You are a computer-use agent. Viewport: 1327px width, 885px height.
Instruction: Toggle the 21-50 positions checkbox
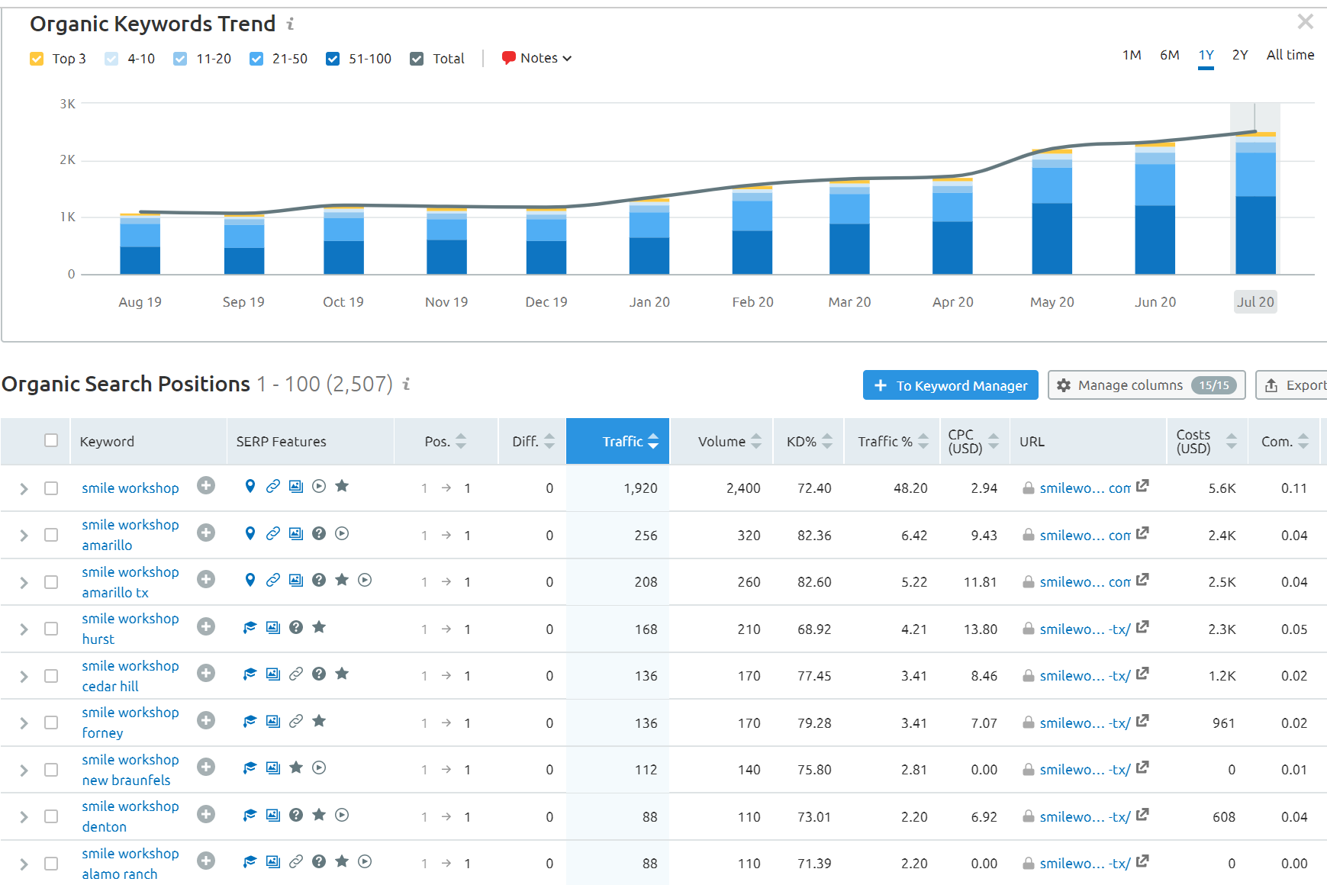click(x=256, y=59)
